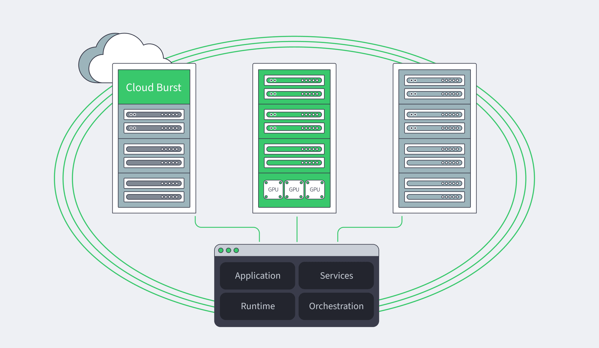
Task: Expand the connector from middle rack to window
Action: pyautogui.click(x=297, y=229)
